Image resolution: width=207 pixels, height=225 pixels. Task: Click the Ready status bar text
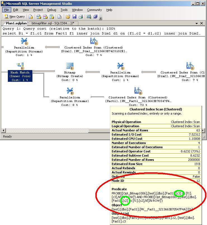pyautogui.click(x=8, y=136)
